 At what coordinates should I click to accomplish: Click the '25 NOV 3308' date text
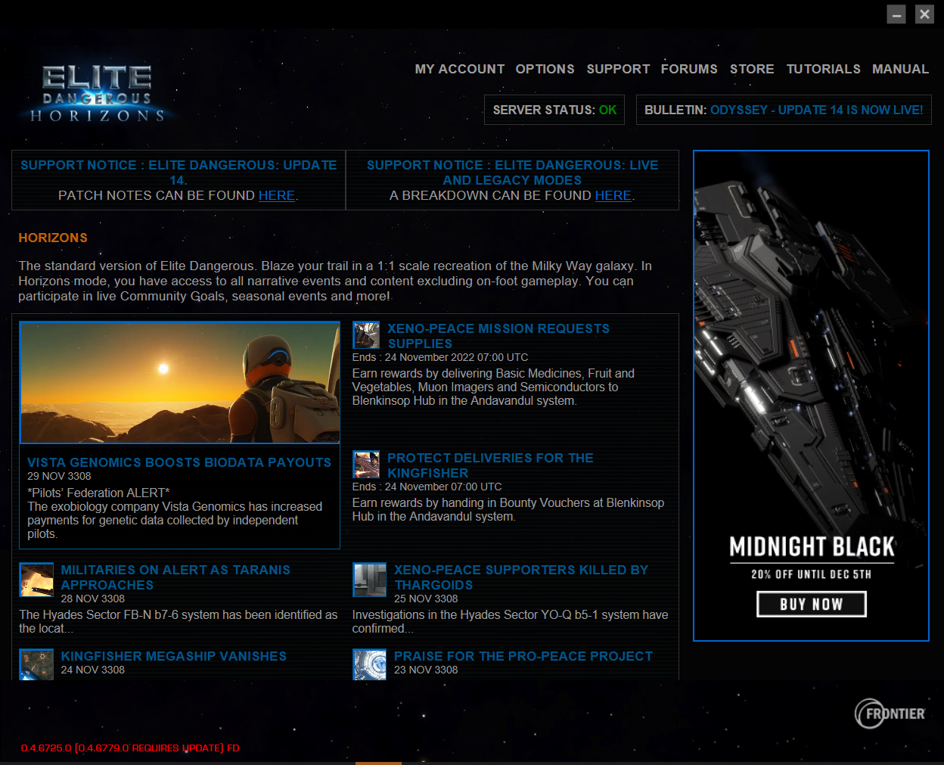[426, 599]
